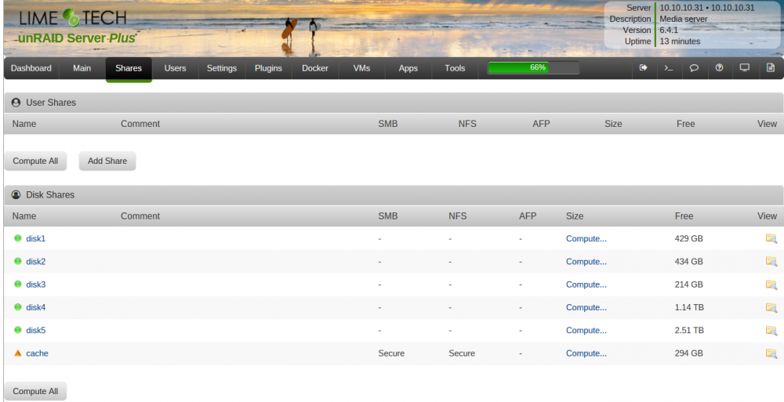Click the green status dot for disk5
Screen dimensions: 784x402
click(18, 330)
